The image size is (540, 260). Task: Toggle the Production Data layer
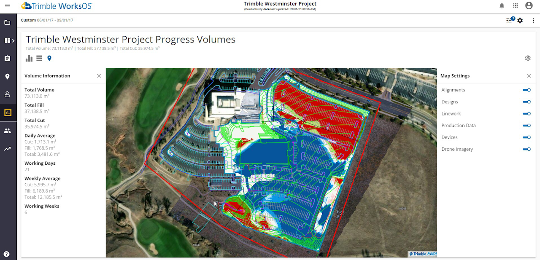(x=526, y=125)
